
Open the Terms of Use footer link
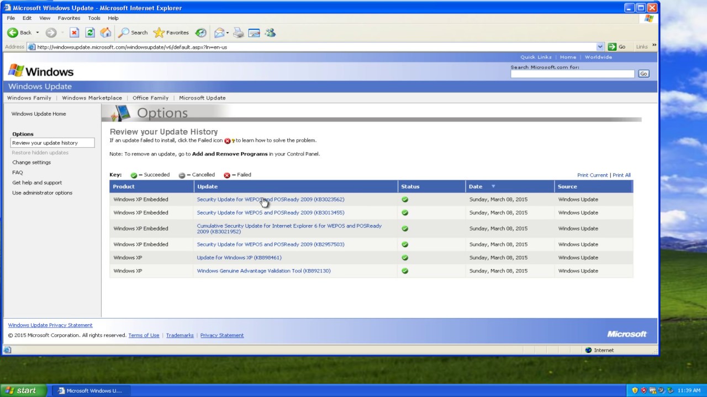pos(144,335)
